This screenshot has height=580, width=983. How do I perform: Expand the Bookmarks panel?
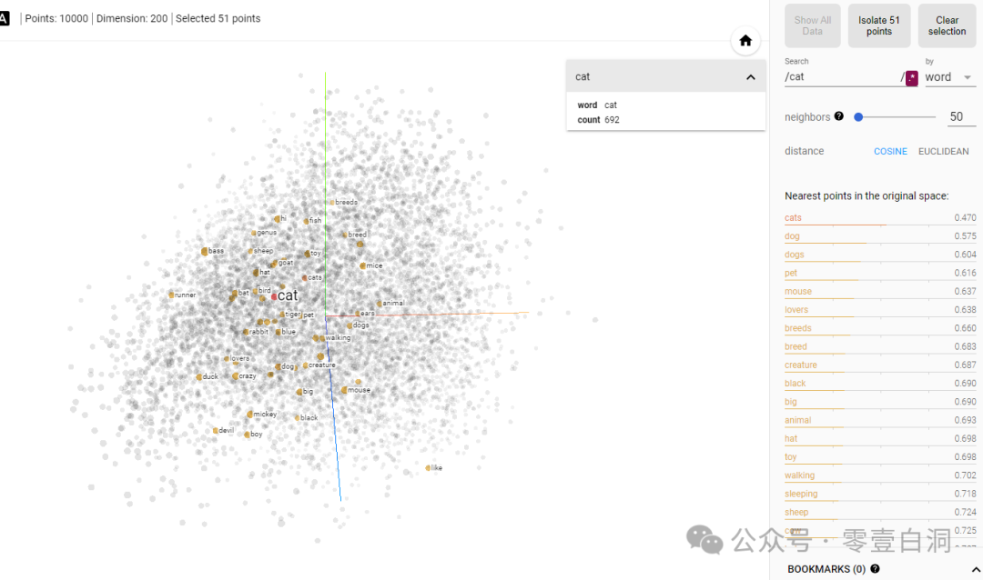(976, 569)
